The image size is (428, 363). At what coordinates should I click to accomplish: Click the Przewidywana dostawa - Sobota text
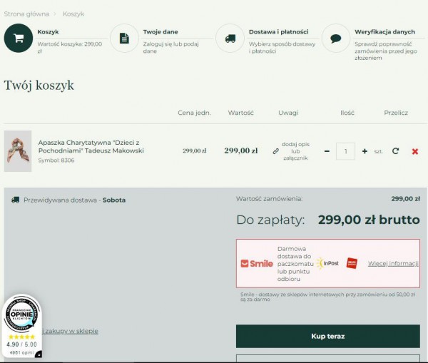click(74, 200)
